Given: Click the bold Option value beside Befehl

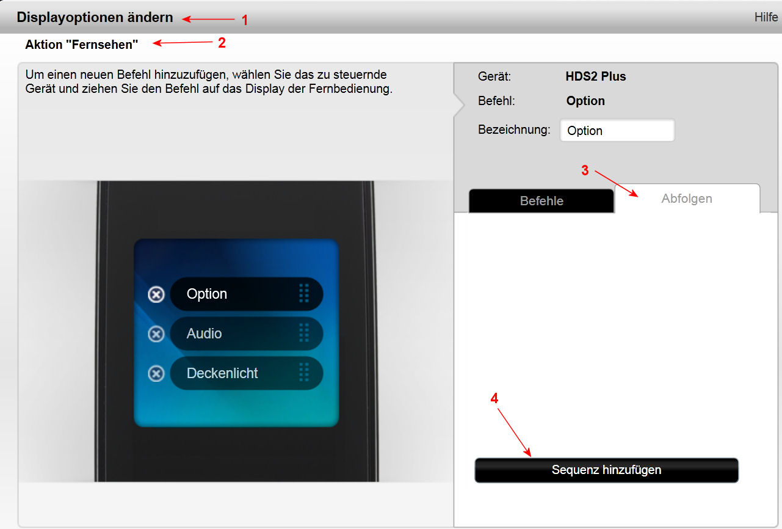Looking at the screenshot, I should coord(585,101).
